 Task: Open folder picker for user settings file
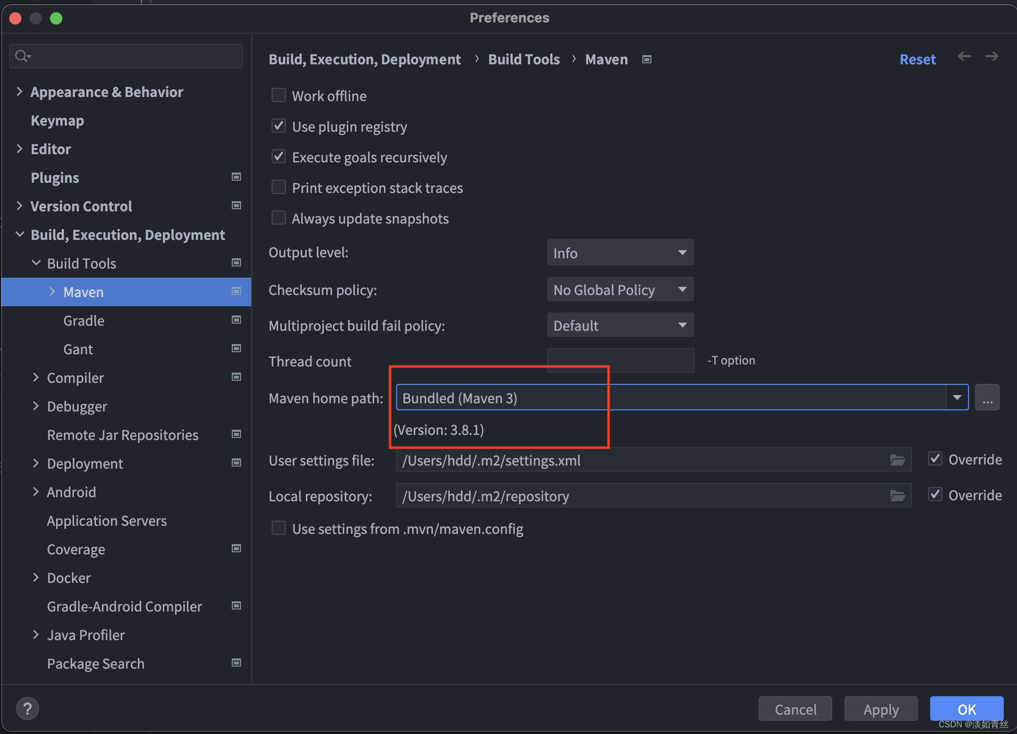pos(897,460)
